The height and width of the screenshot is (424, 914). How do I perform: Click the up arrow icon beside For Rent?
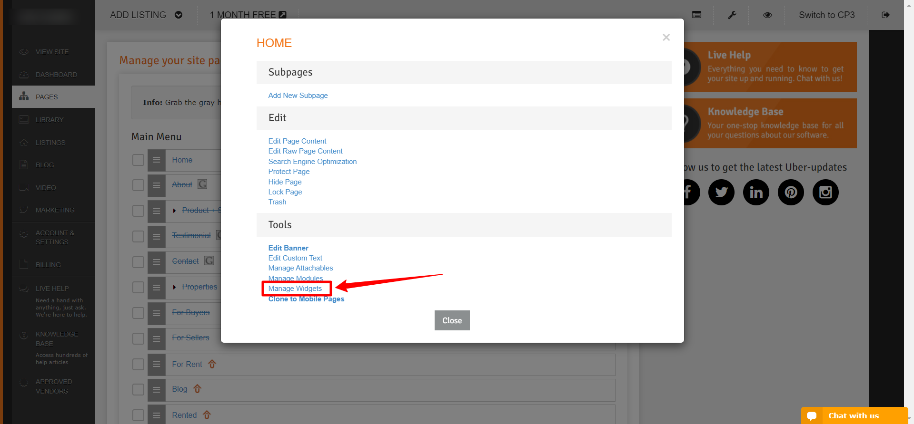pyautogui.click(x=212, y=364)
